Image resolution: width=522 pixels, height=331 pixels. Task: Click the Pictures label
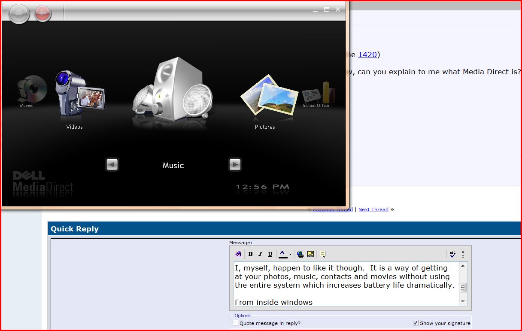265,127
